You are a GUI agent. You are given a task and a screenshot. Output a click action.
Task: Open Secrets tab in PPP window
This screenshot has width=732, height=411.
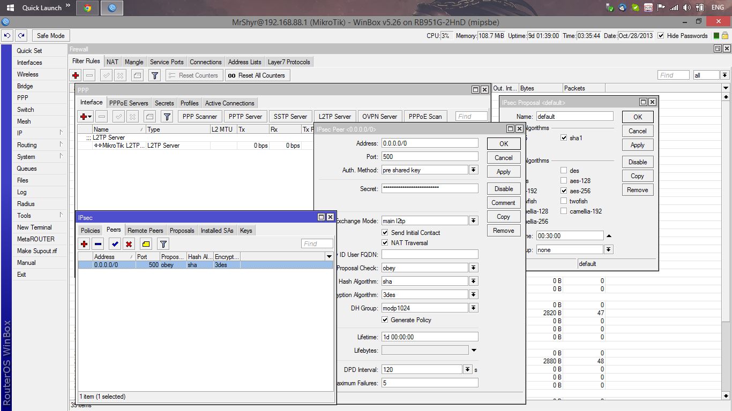[165, 103]
